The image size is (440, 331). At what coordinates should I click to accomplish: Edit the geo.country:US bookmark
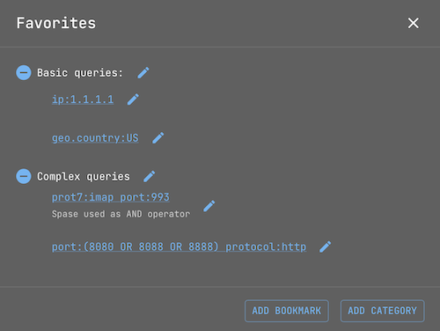[x=158, y=137]
